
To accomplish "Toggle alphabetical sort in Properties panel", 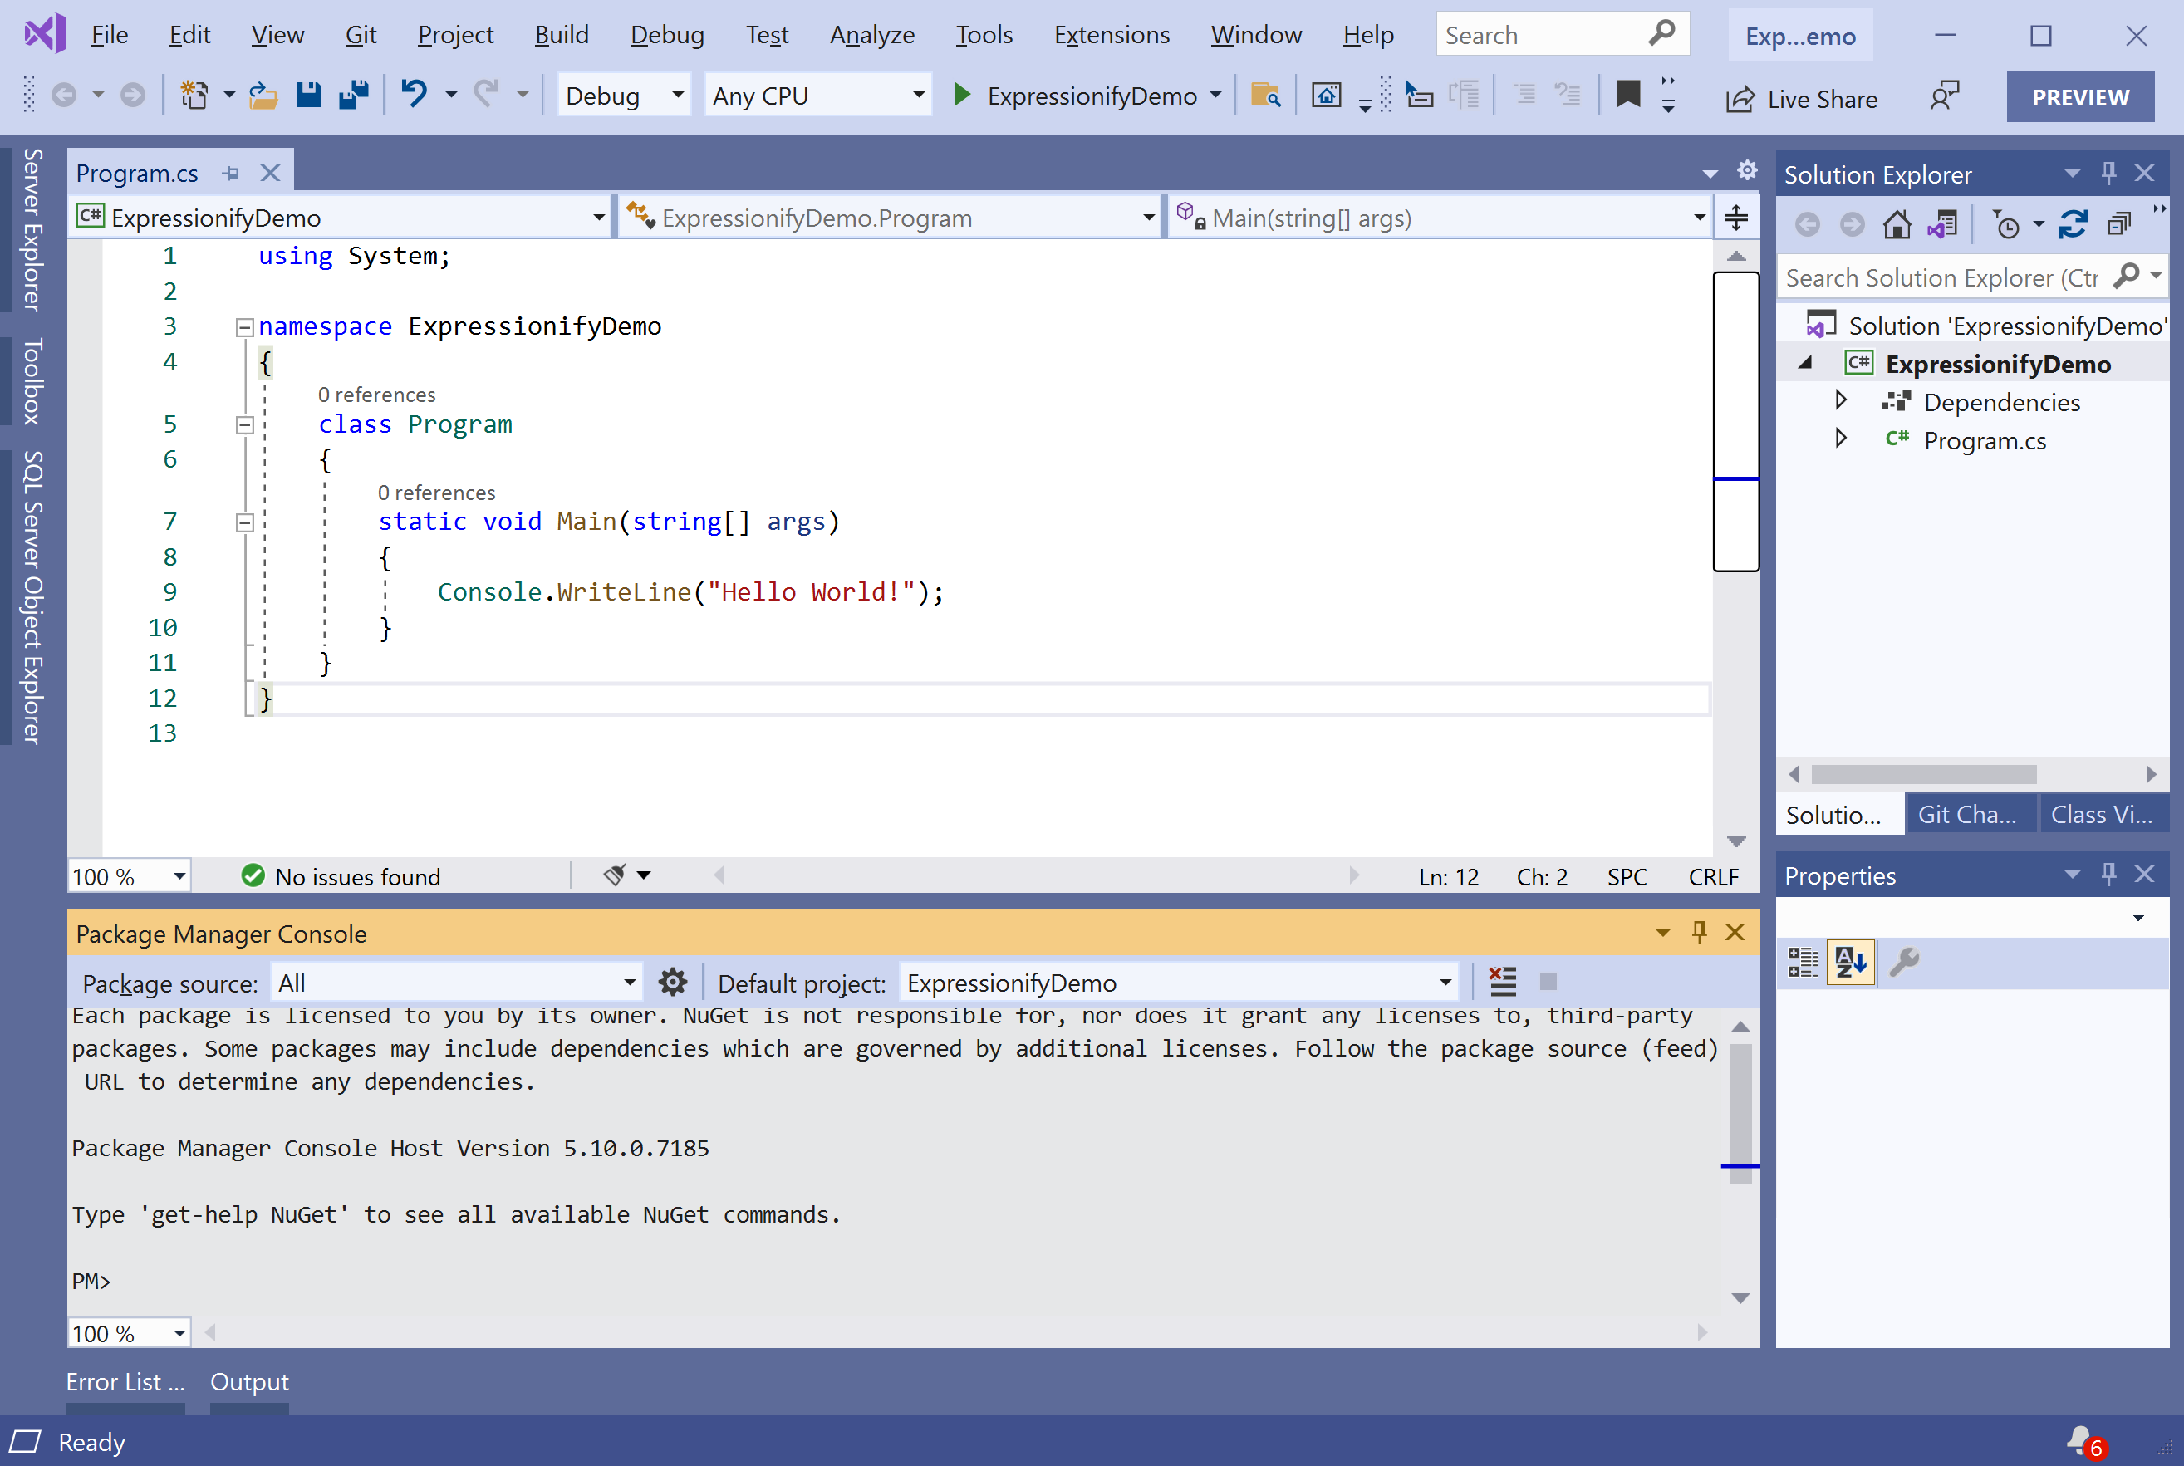I will tap(1850, 961).
